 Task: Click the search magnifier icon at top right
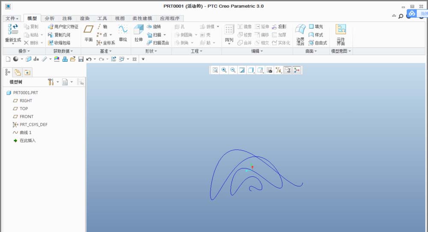pyautogui.click(x=401, y=16)
